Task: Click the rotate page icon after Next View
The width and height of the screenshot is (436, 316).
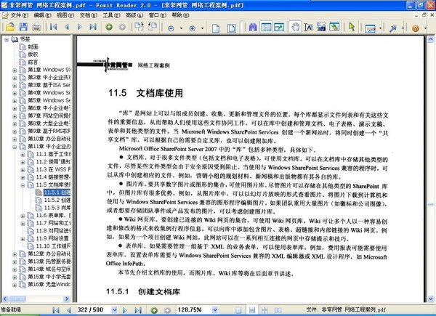Action: click(x=139, y=27)
